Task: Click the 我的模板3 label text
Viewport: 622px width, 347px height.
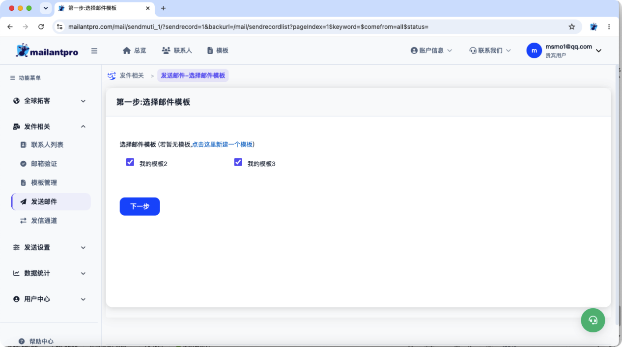Action: click(261, 164)
